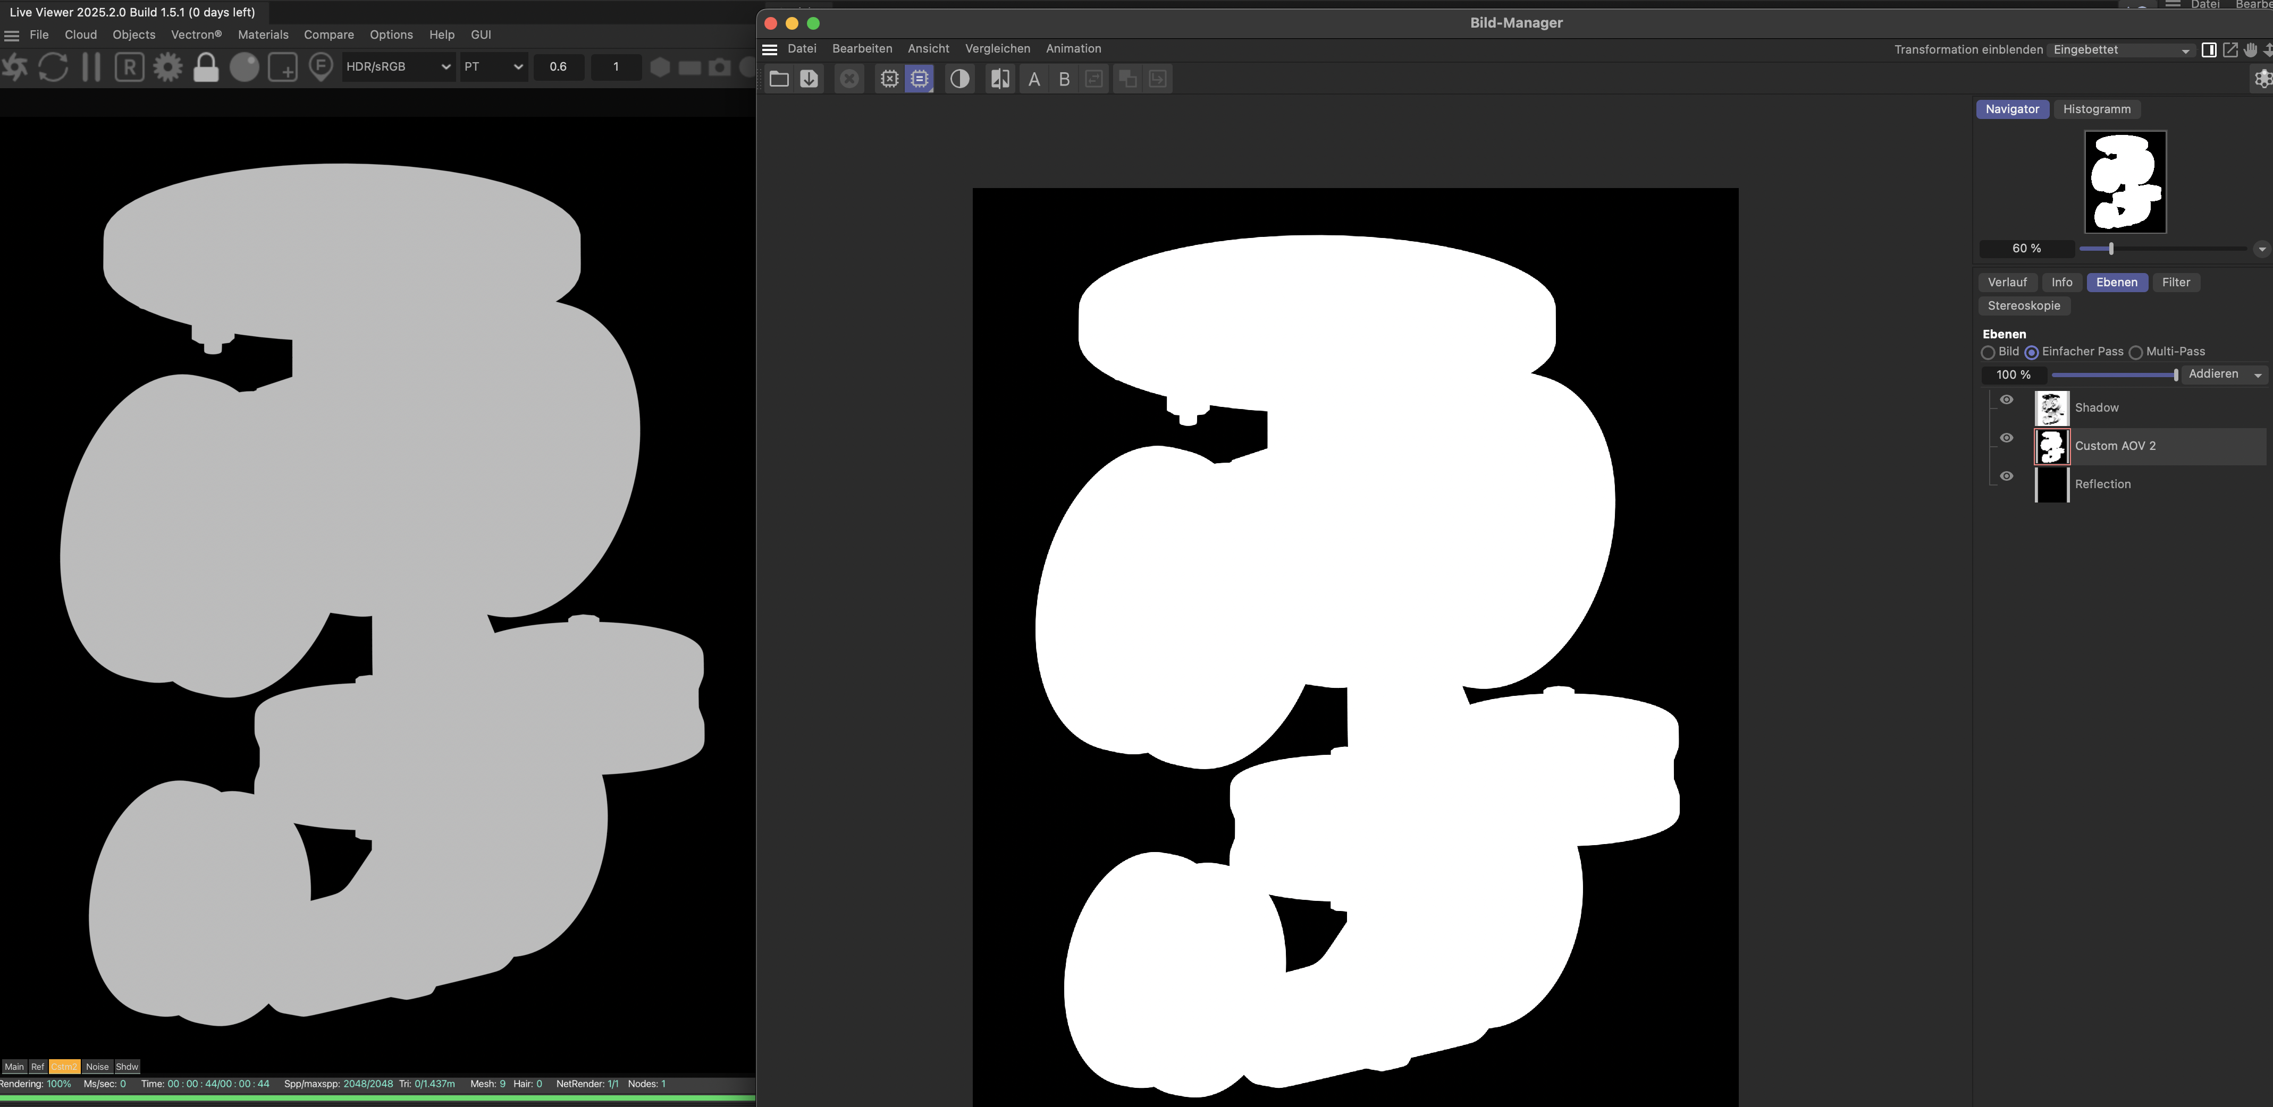Click the Shdw pass button

point(127,1067)
